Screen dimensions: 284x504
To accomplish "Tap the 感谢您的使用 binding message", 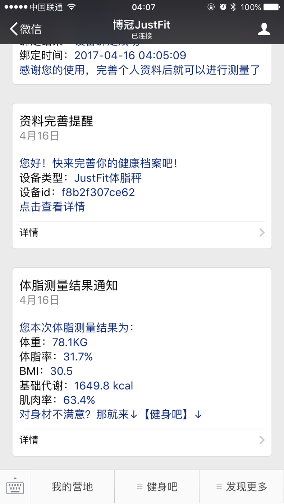I will (x=140, y=70).
